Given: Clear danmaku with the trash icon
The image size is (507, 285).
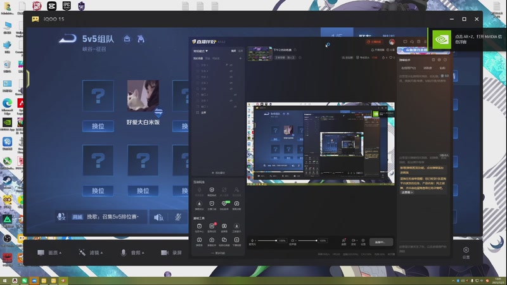Looking at the screenshot, I should click(442, 76).
